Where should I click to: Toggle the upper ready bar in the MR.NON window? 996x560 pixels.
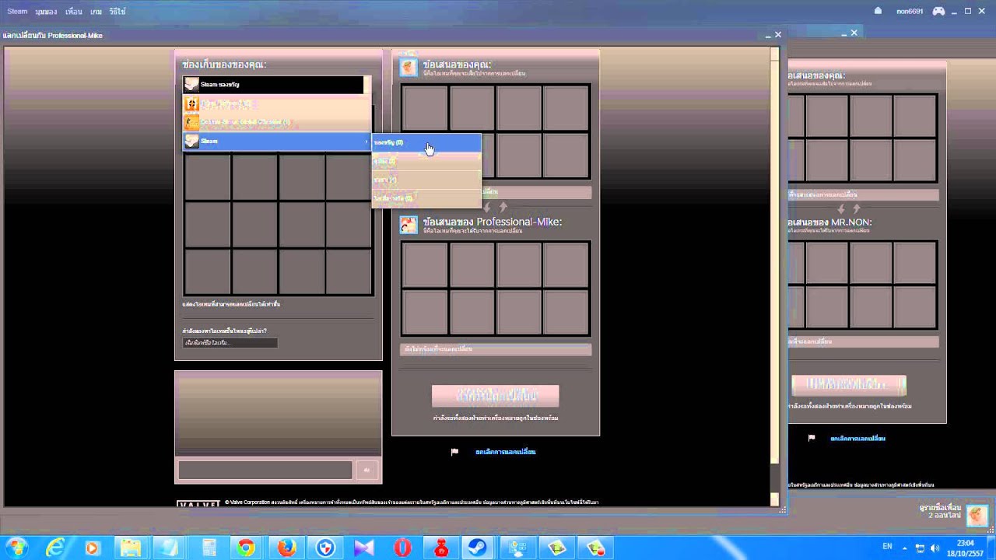click(864, 194)
